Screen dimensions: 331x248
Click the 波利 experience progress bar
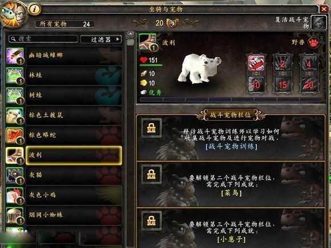pos(231,99)
